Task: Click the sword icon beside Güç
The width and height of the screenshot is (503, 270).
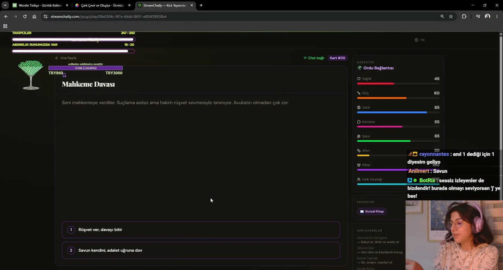Action: pyautogui.click(x=359, y=93)
